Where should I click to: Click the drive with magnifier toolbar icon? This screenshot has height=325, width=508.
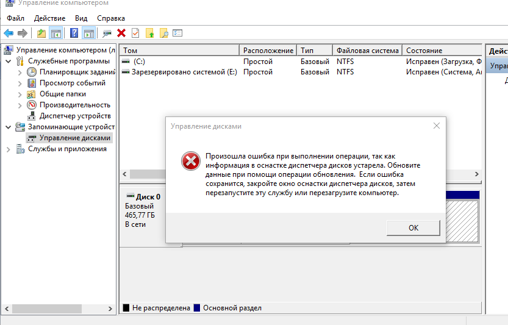tap(107, 33)
